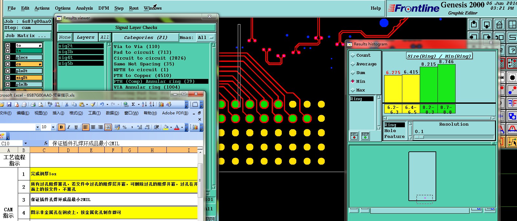Click the Job Matrix button

click(x=28, y=36)
